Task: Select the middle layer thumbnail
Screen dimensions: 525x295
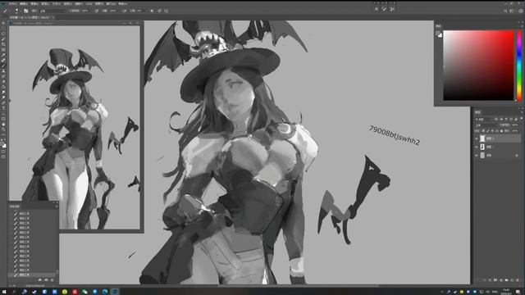Action: tap(482, 147)
